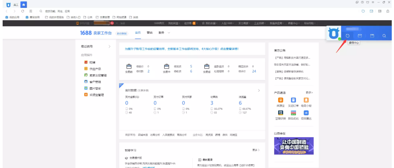Screen dimensions: 394x168
Task: Click the 让中国制造变身中国骄傲 banner
Action: (294, 145)
